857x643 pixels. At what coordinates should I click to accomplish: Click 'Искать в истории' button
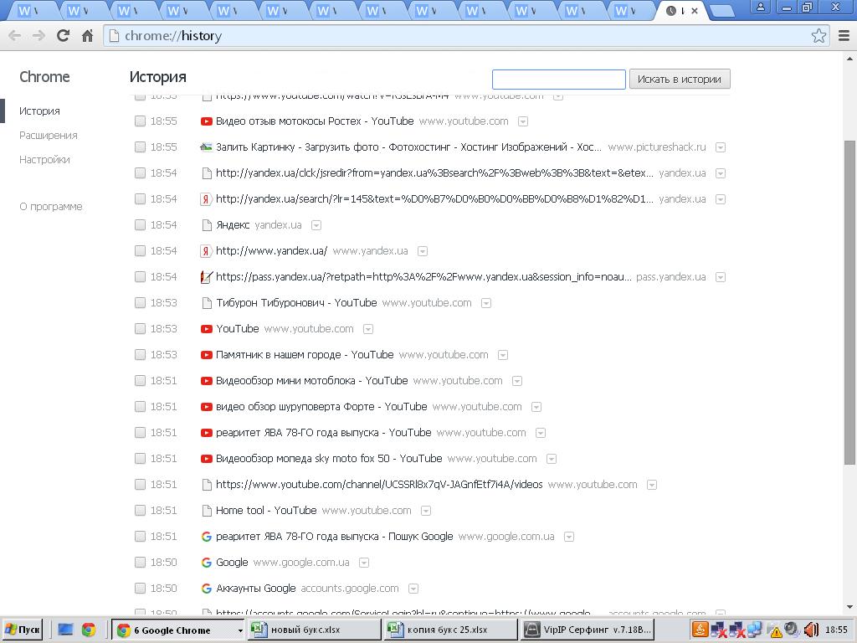[680, 80]
